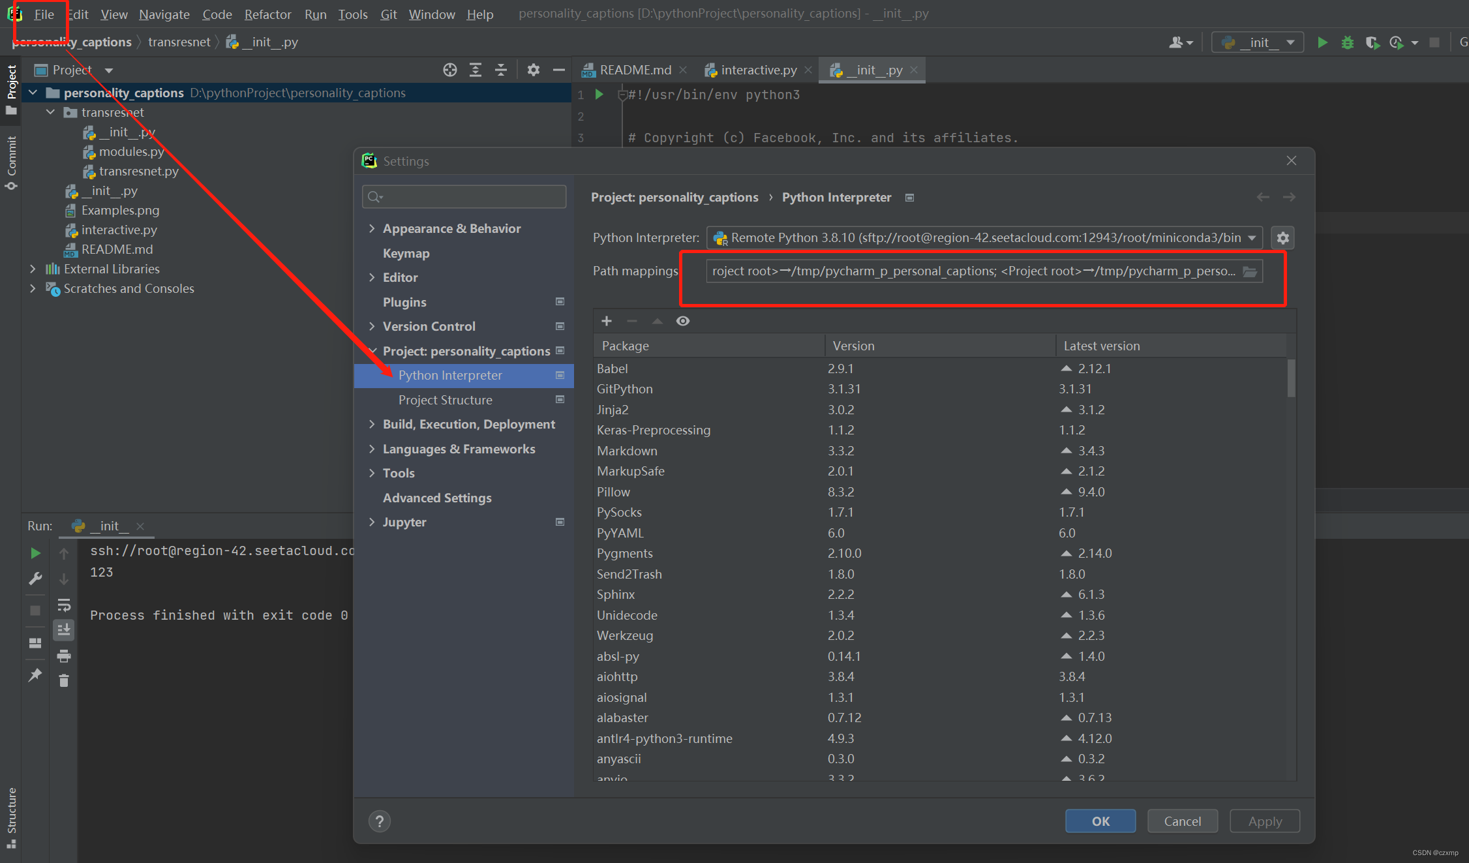
Task: Switch to the interactive.py editor tab
Action: coord(758,70)
